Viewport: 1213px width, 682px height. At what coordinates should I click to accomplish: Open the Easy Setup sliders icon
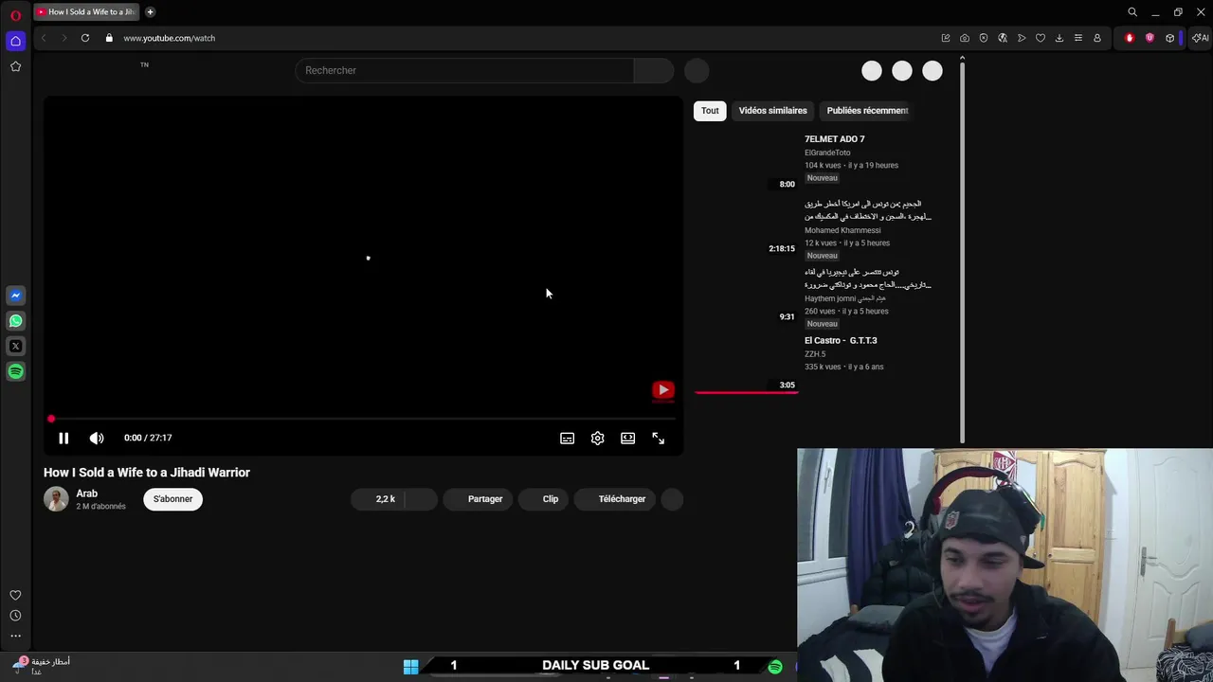point(1078,38)
